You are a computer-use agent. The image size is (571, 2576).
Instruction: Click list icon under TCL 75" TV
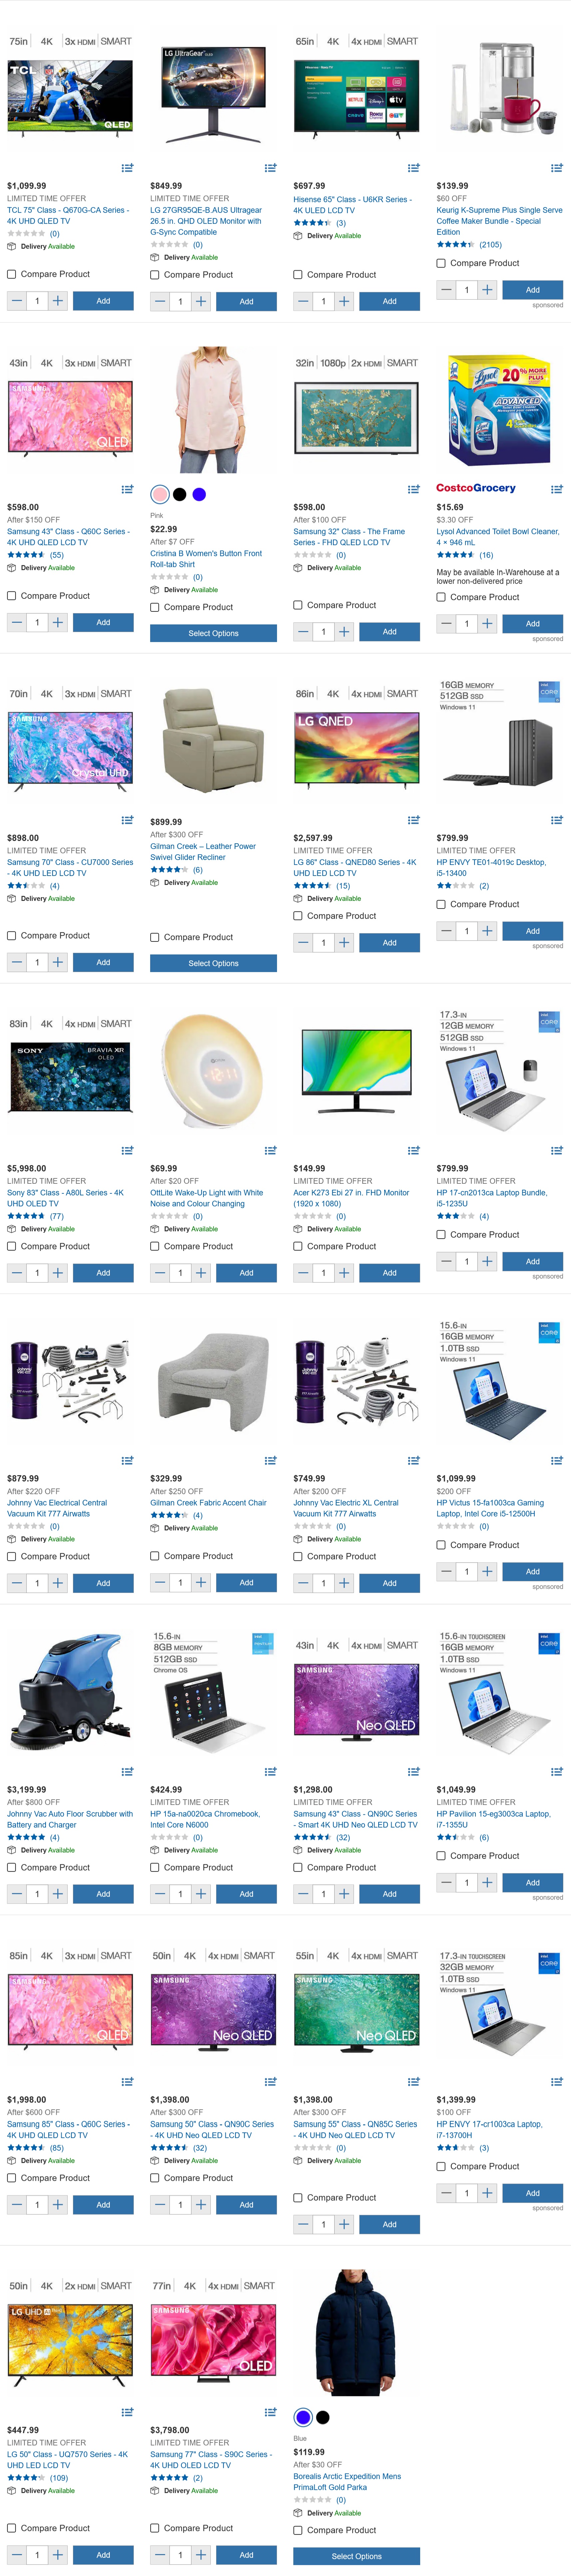click(127, 168)
